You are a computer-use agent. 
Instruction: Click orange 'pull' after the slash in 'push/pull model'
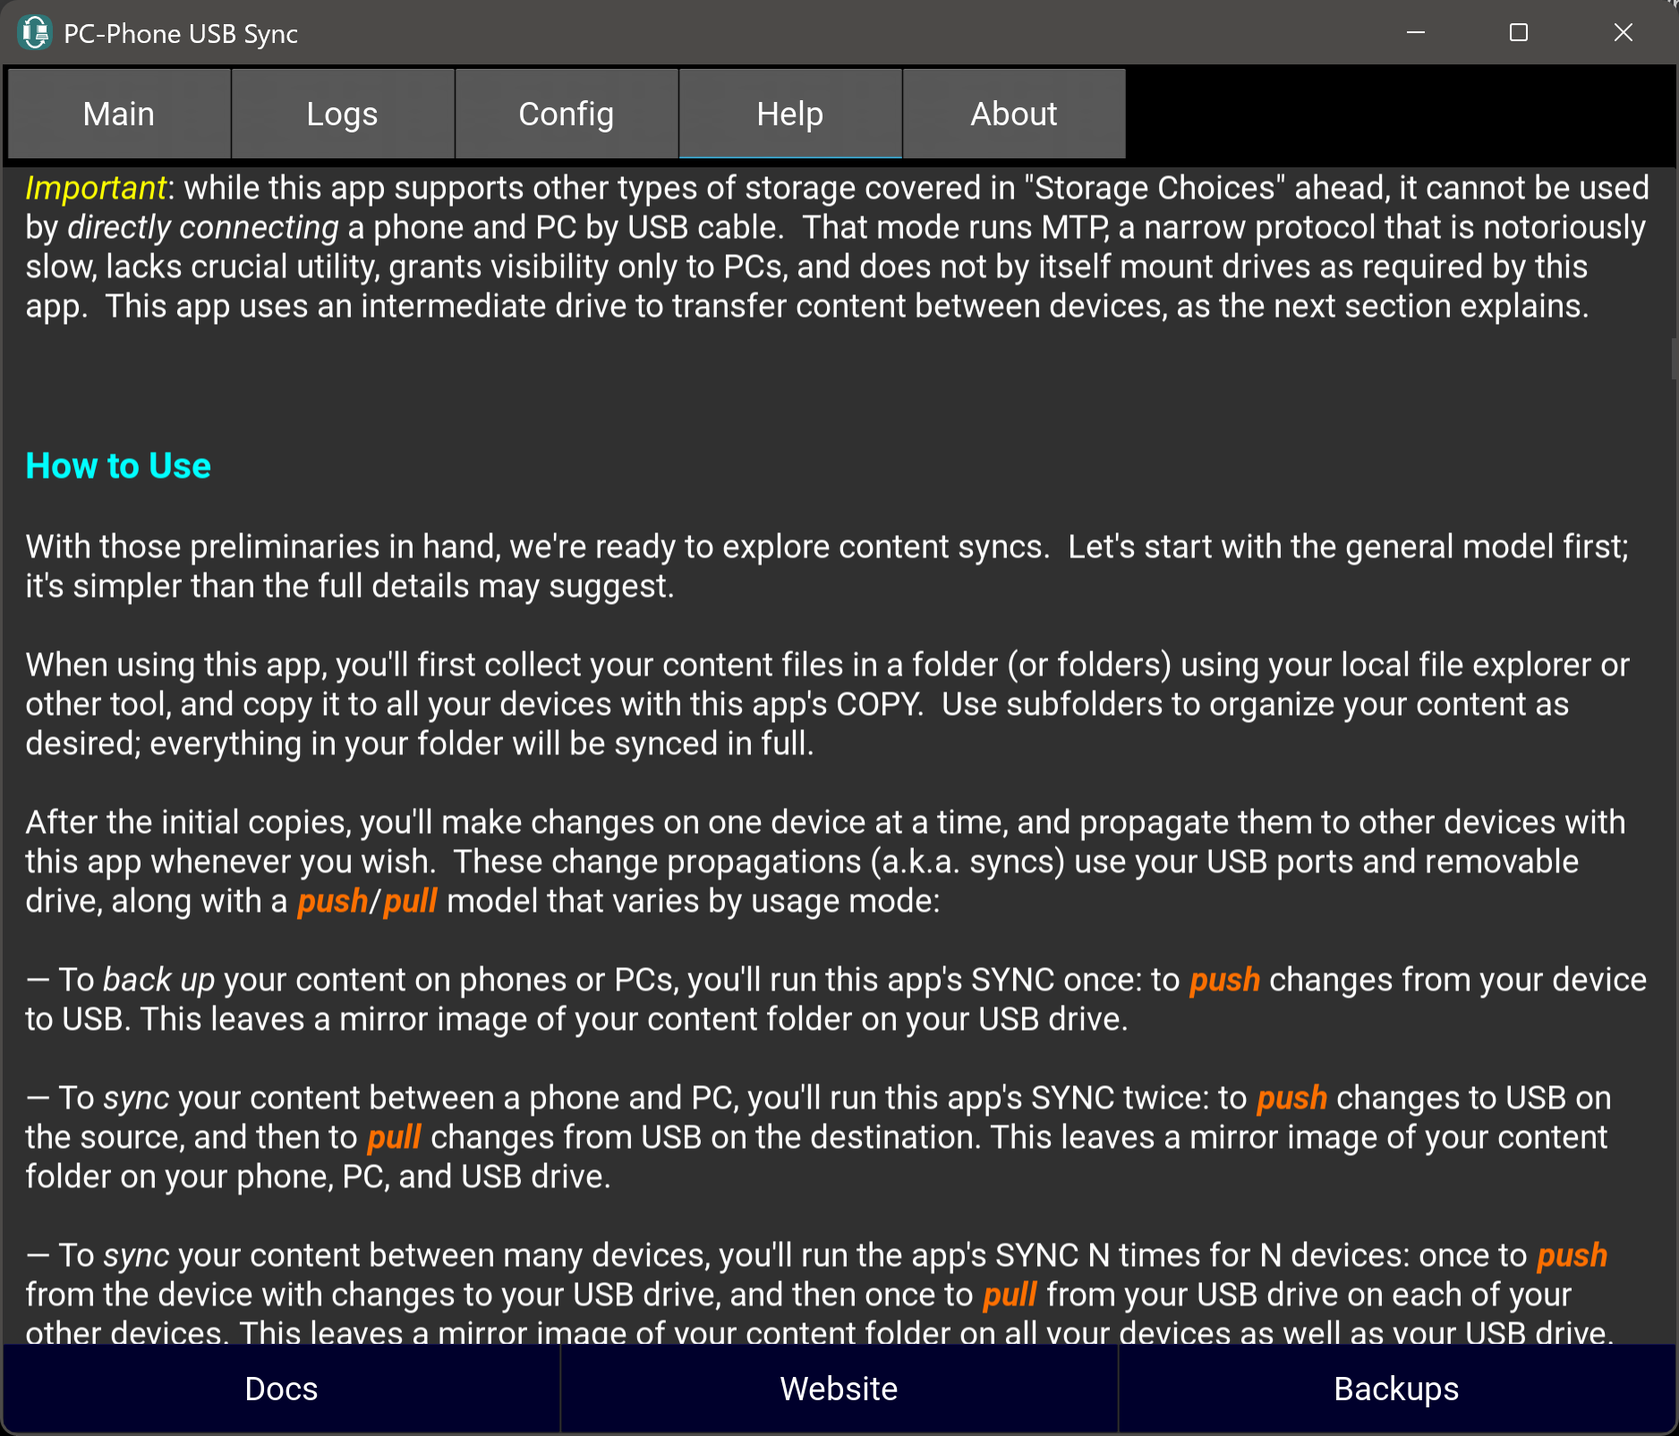(410, 901)
